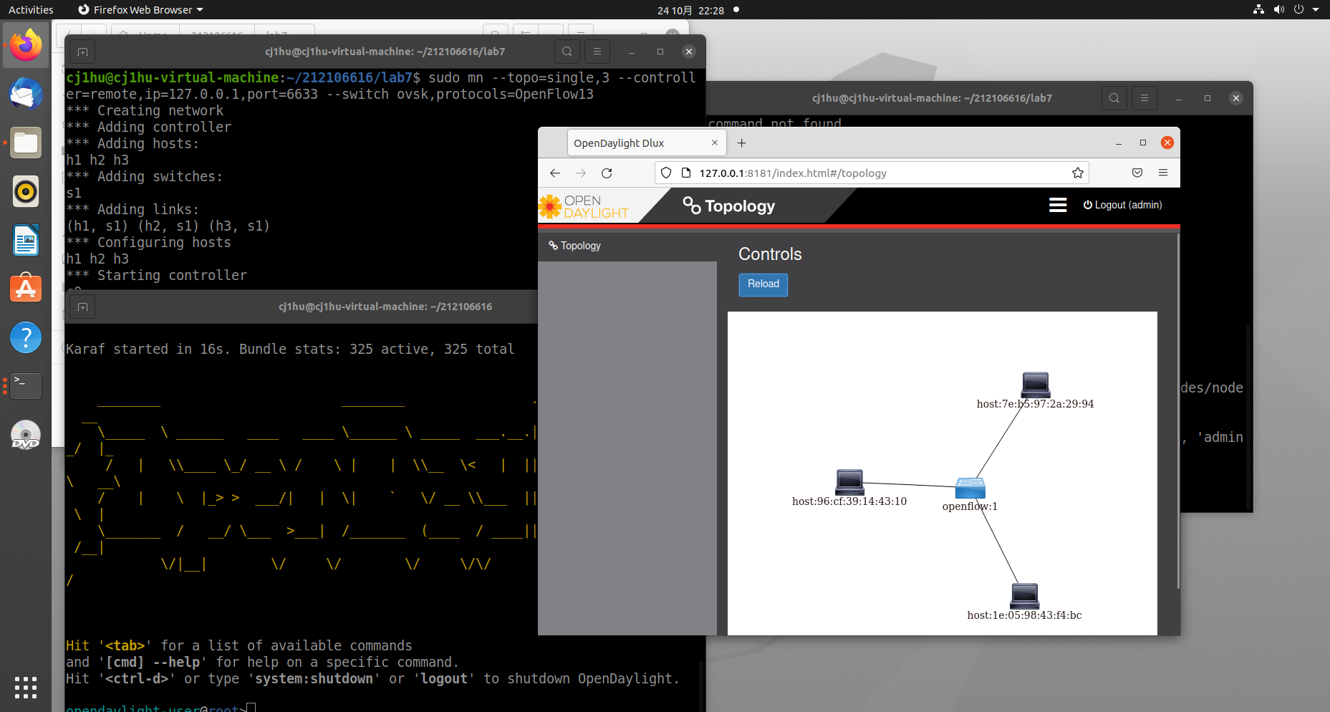Open Firefox tracking protection shield icon

pyautogui.click(x=666, y=173)
